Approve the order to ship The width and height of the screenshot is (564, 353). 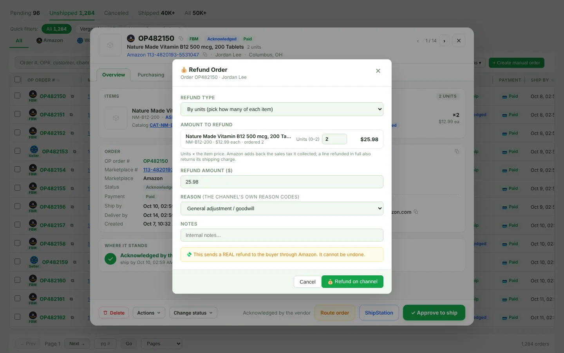click(x=434, y=313)
